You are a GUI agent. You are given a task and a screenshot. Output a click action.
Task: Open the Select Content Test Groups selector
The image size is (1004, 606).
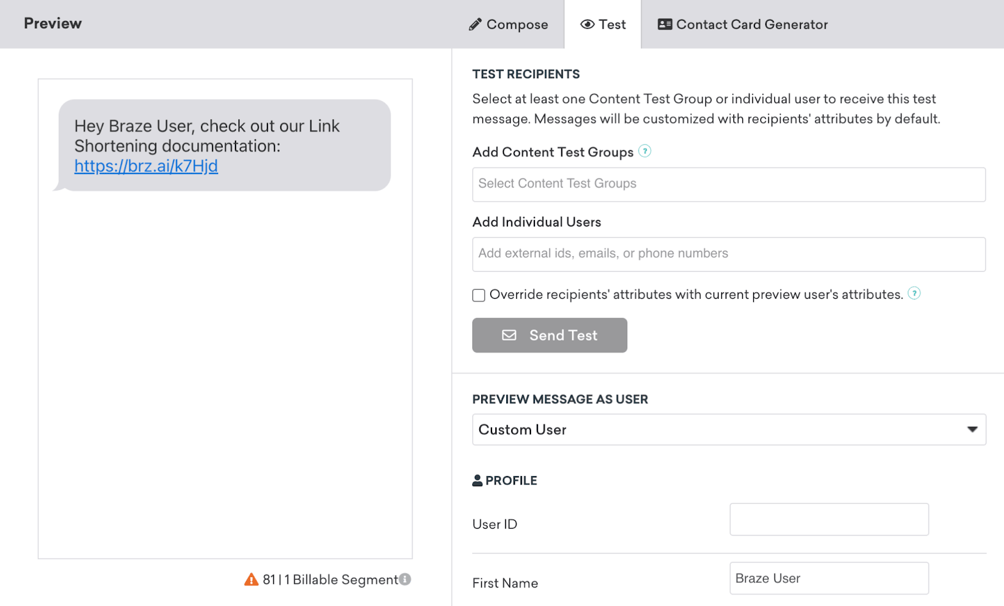728,184
